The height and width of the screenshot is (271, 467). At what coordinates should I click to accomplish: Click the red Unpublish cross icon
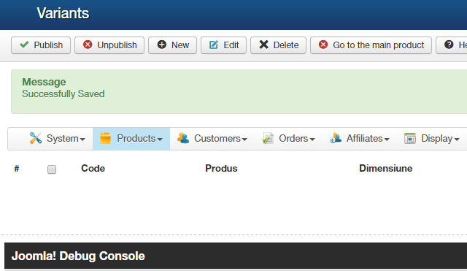pos(88,45)
